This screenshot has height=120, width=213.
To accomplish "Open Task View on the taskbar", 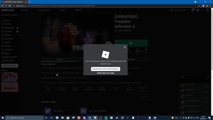I will click(52, 118).
